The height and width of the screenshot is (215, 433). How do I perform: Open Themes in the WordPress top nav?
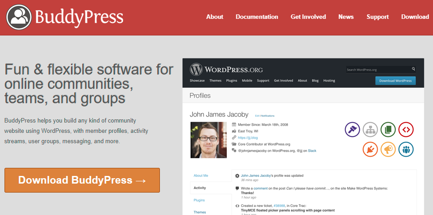(216, 81)
